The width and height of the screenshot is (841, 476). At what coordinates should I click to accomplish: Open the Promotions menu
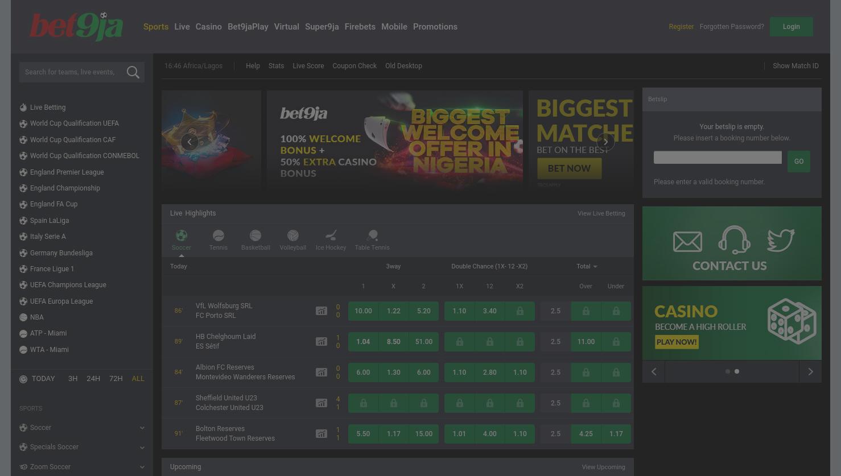pos(435,27)
